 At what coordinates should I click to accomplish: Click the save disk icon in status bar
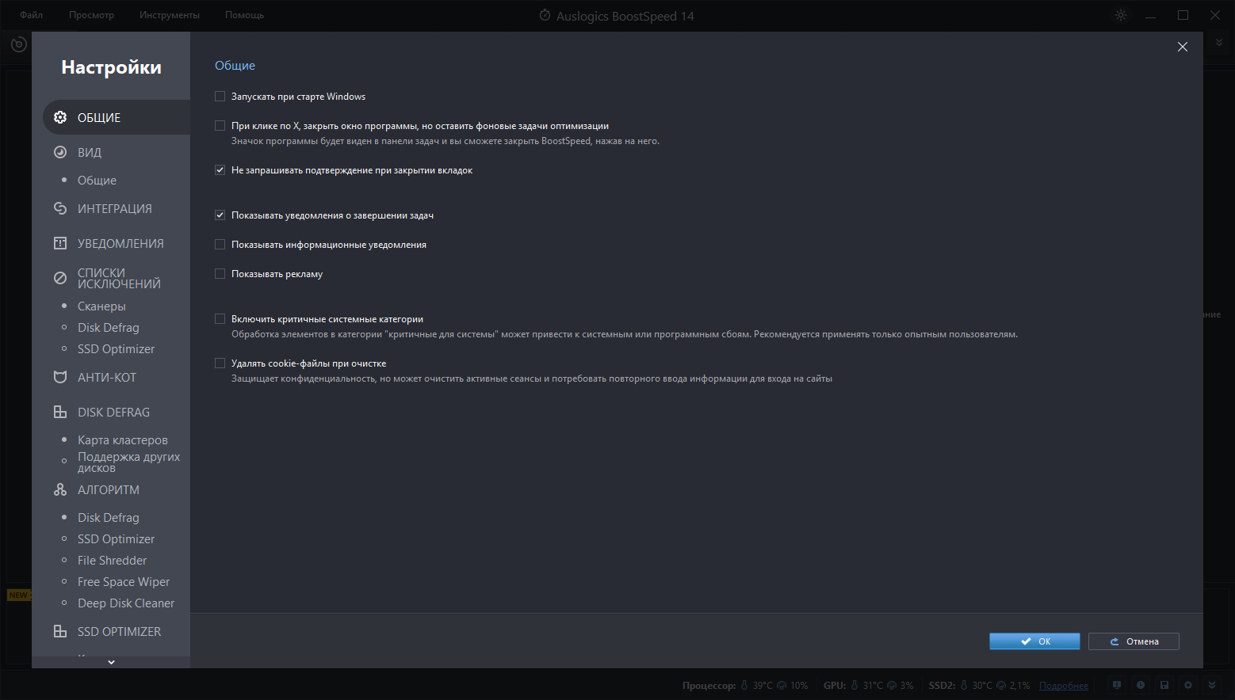[1164, 685]
